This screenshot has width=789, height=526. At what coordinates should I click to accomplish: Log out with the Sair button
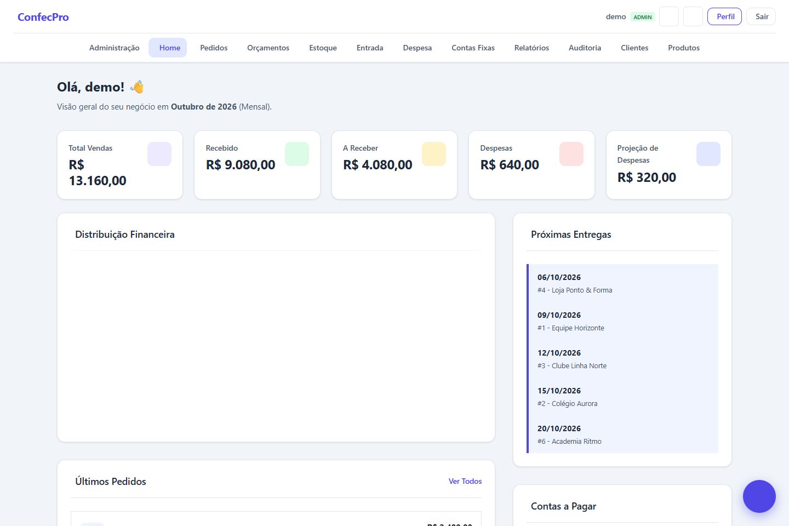click(761, 16)
